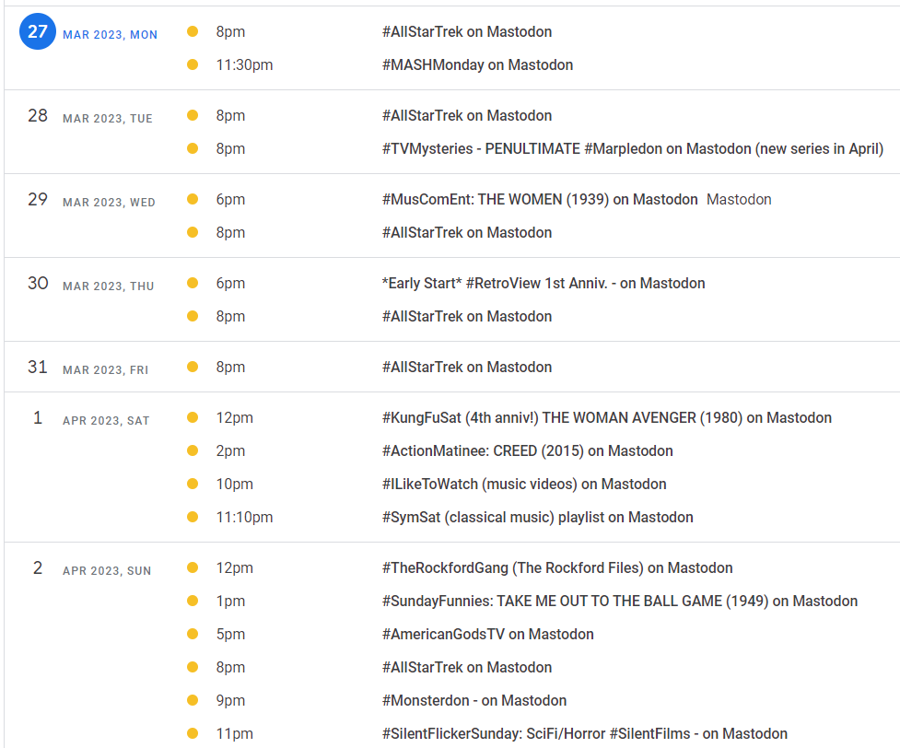Open Tuesday's #AllStarTrek on Mastodon event
The height and width of the screenshot is (748, 900).
click(x=467, y=115)
